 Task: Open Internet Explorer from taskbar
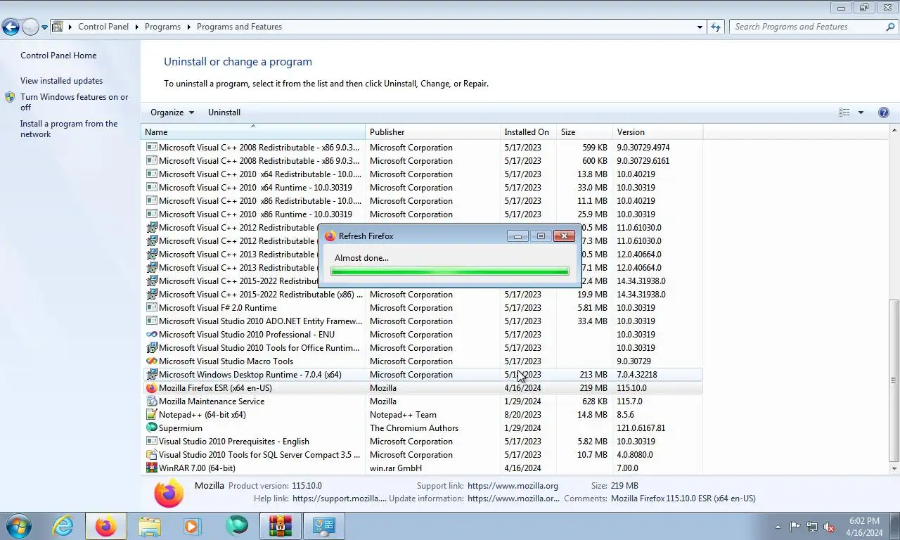tap(63, 526)
